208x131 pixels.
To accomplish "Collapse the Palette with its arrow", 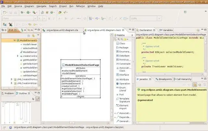I will coord(132,35).
